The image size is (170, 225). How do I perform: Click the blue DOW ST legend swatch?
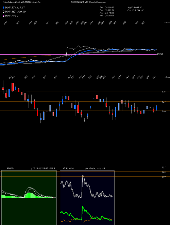click(4, 7)
